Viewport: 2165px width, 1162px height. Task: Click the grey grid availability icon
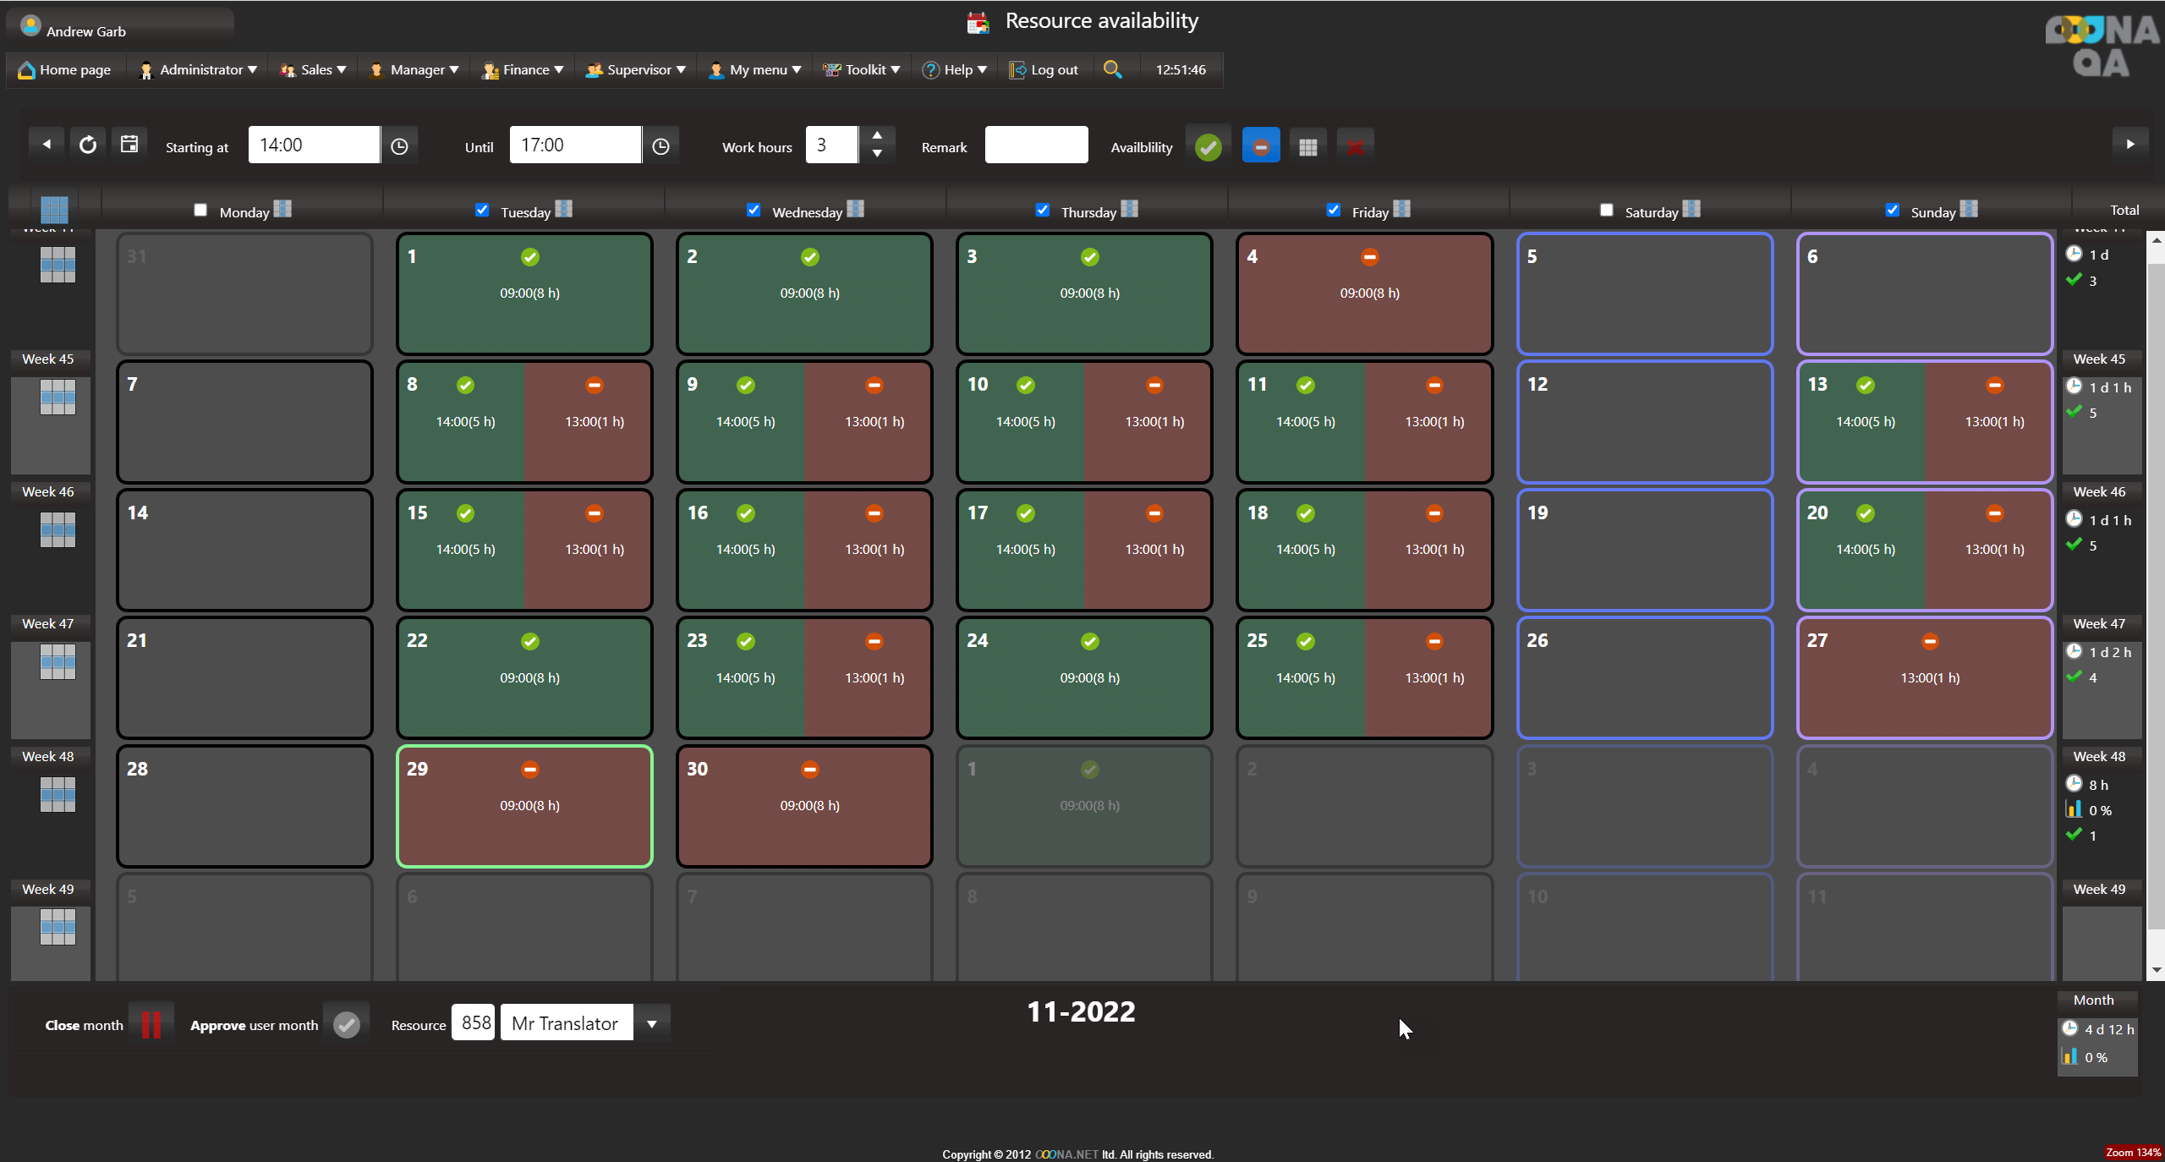point(1307,147)
